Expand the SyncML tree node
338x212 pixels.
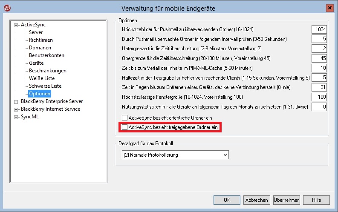(x=16, y=117)
